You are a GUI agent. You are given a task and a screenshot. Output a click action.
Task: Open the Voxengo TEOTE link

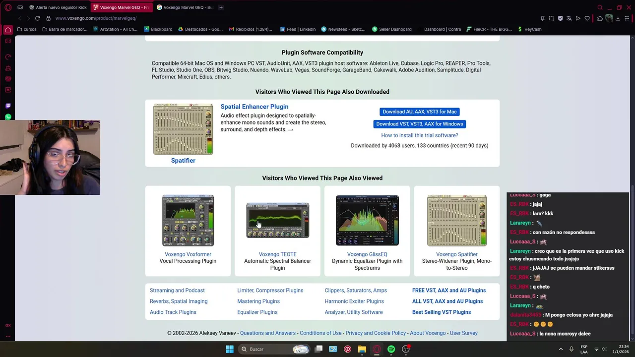(277, 254)
